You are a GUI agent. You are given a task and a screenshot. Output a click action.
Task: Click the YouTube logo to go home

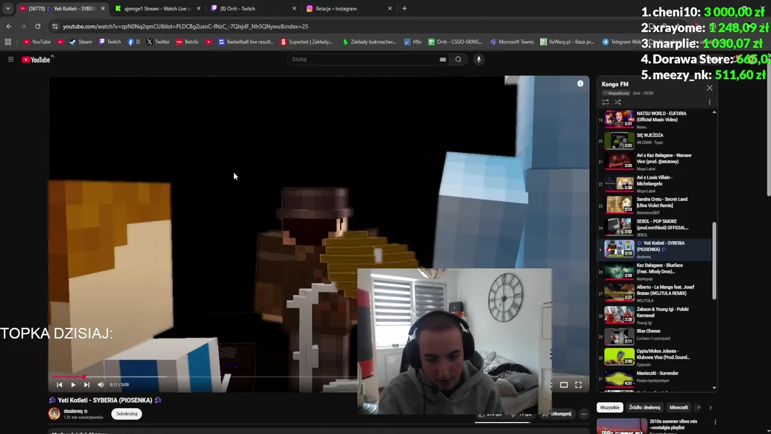coord(37,59)
